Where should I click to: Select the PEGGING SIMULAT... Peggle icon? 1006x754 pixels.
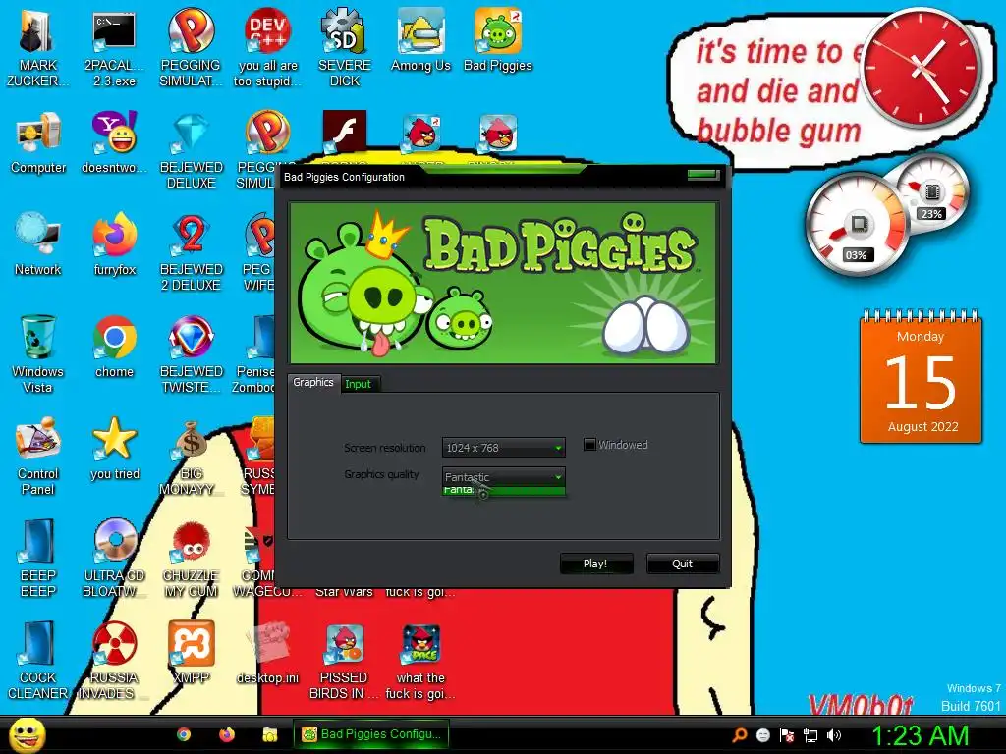(191, 48)
